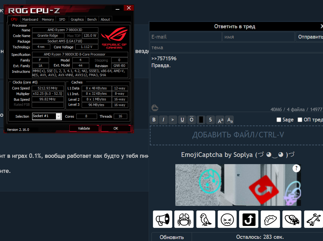323x241 pixels.
Task: Click the 8 x 48 KBytes L1 Data value
Action: (96, 88)
